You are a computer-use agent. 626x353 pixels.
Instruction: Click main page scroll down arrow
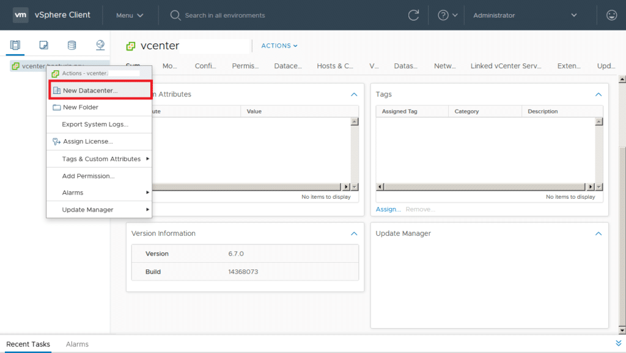(x=622, y=330)
